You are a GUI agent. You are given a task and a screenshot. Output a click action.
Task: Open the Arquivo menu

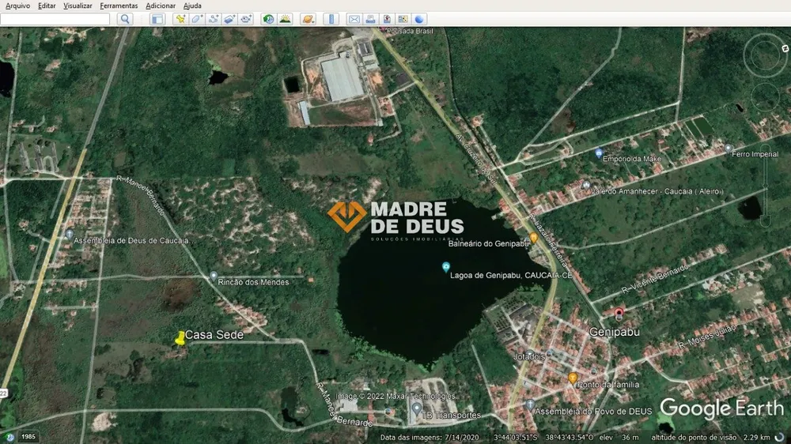tap(17, 6)
